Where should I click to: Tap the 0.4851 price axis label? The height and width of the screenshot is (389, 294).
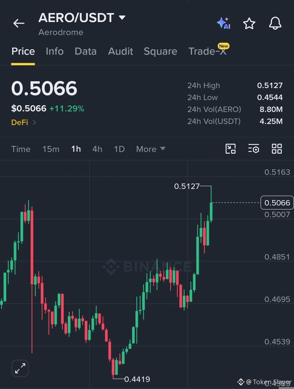pyautogui.click(x=277, y=257)
